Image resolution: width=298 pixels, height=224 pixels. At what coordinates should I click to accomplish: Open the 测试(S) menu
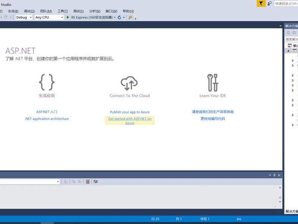pyautogui.click(x=79, y=11)
